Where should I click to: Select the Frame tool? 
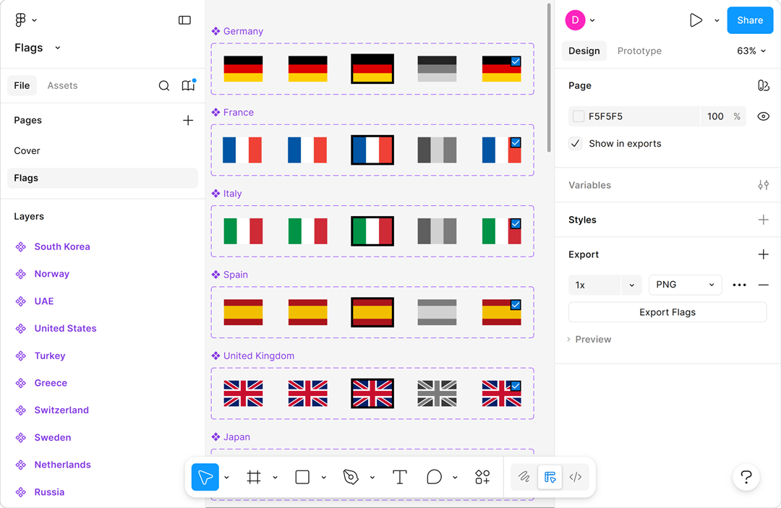(x=254, y=477)
